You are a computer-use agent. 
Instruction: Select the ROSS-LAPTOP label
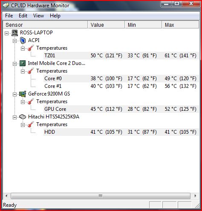pos(36,33)
